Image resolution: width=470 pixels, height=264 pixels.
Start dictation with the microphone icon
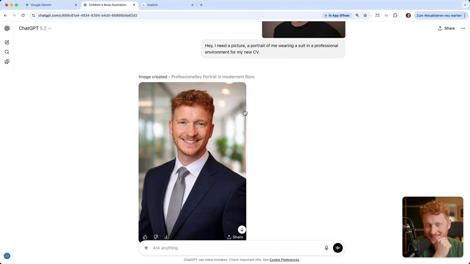coord(326,248)
